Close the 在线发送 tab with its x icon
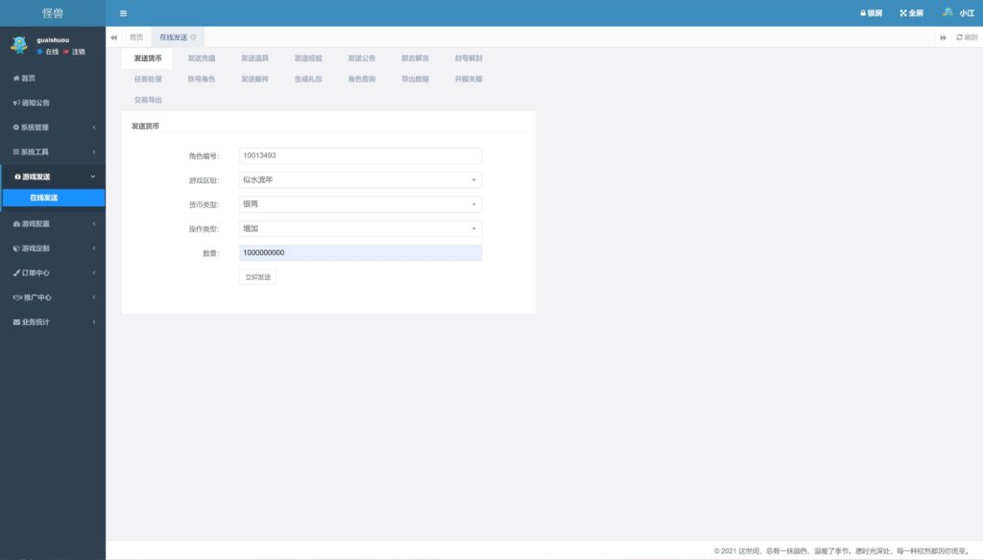 (x=194, y=37)
